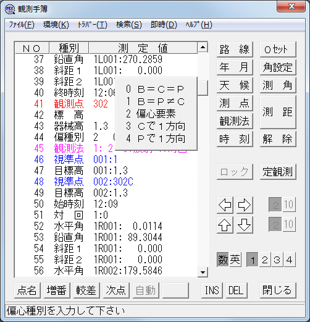This screenshot has width=310, height=322.
Task: Click the 閉じる button
Action: coord(278,290)
